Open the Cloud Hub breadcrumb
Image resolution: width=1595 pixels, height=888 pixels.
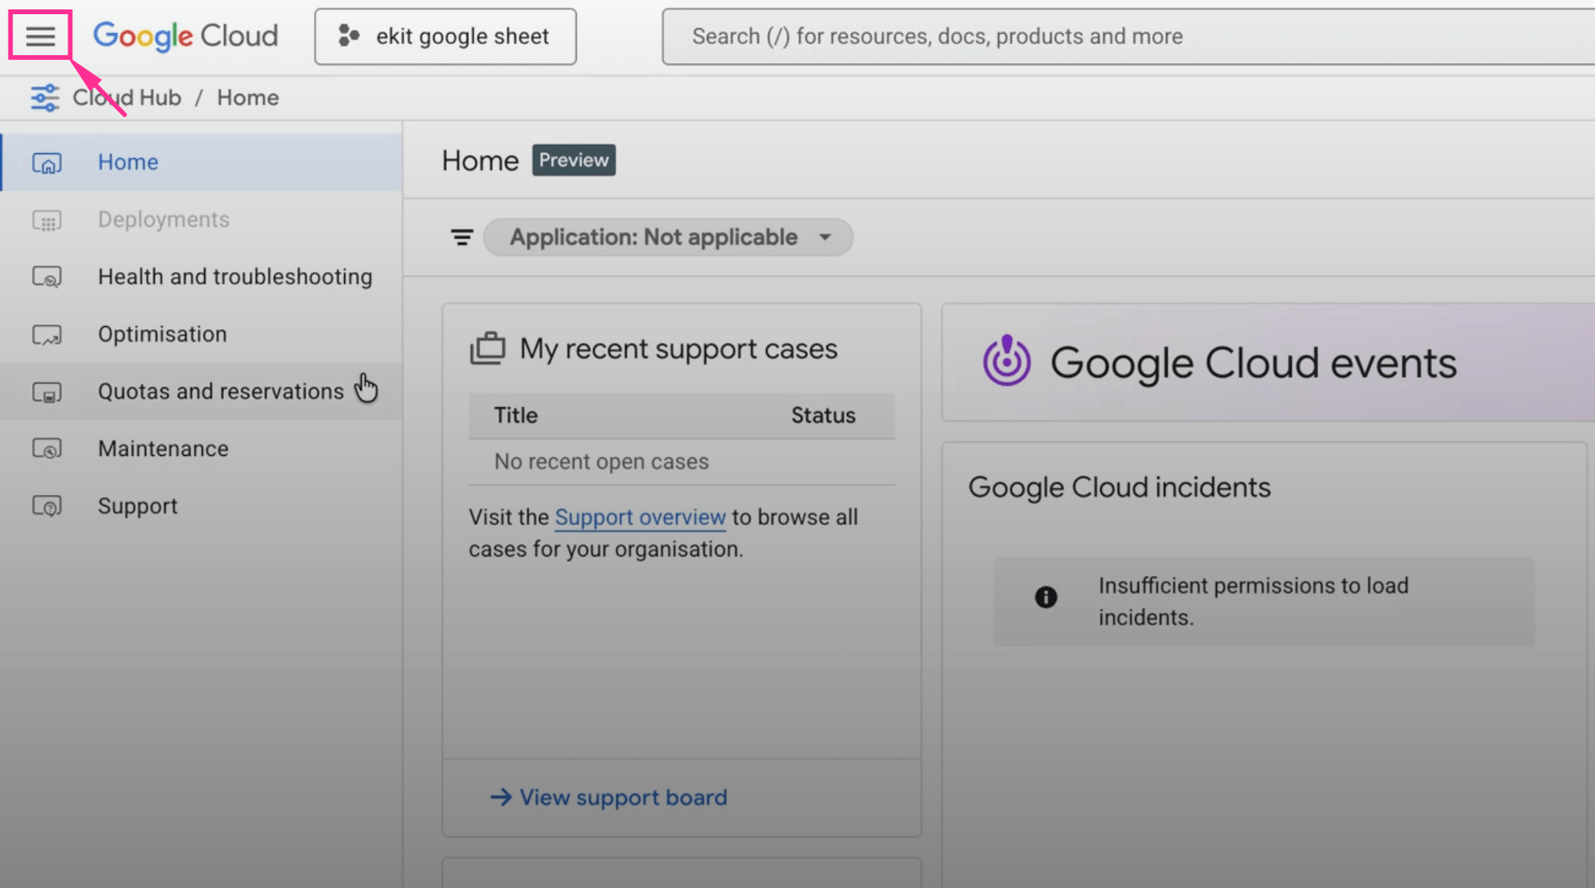pos(126,97)
